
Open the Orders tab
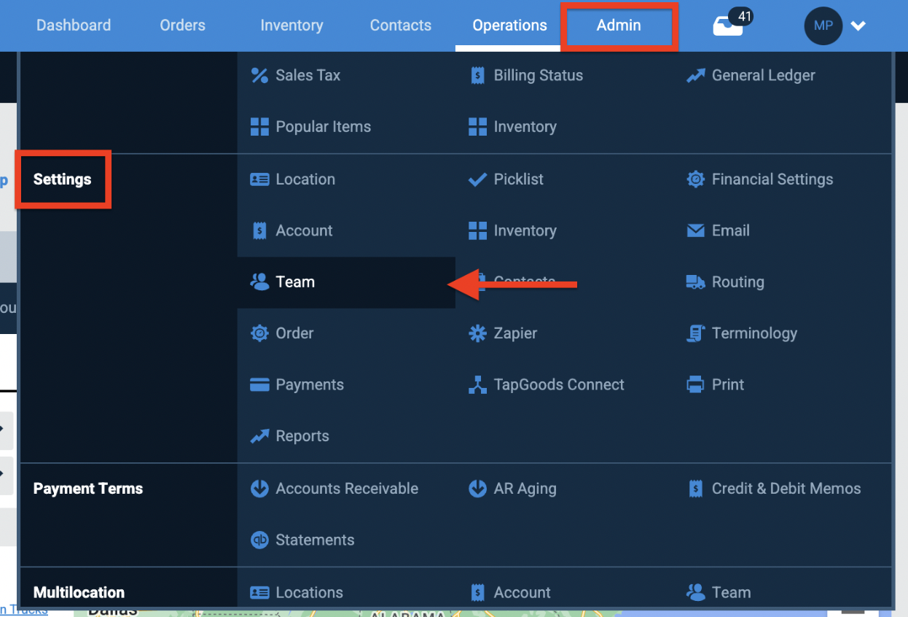point(182,25)
